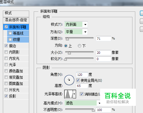The width and height of the screenshot is (143, 113).
Task: Select the 描边 style row
Action: point(16,46)
